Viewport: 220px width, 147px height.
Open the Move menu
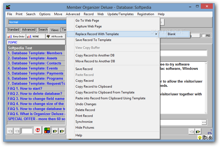point(58,14)
